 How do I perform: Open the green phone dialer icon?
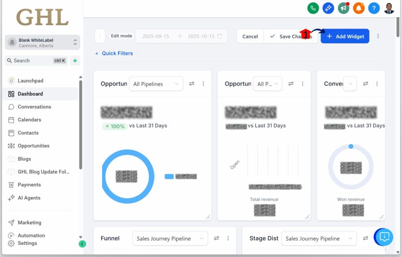point(313,8)
